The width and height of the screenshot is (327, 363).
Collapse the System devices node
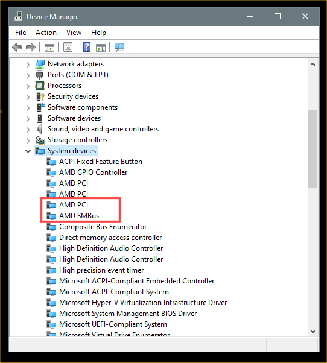coord(28,151)
